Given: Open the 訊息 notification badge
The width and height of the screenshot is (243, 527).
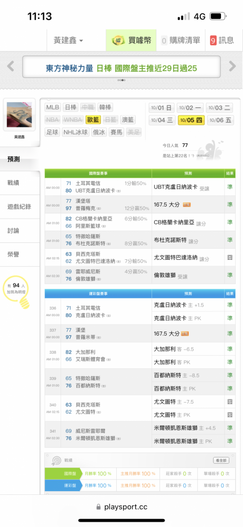Looking at the screenshot, I should point(213,41).
